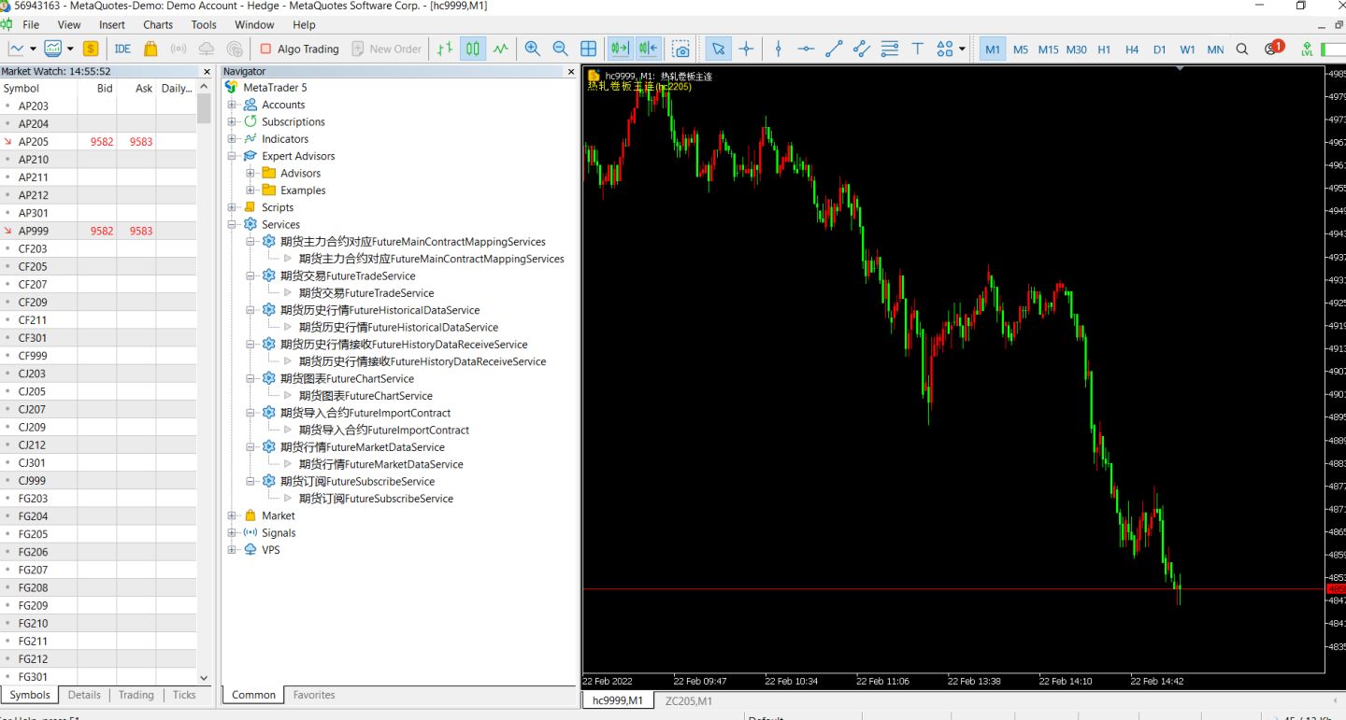Select the equidistant channel tool

coord(862,49)
